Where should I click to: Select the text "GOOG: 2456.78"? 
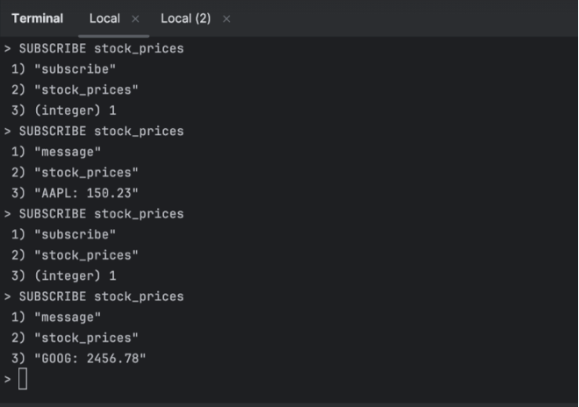[90, 359]
